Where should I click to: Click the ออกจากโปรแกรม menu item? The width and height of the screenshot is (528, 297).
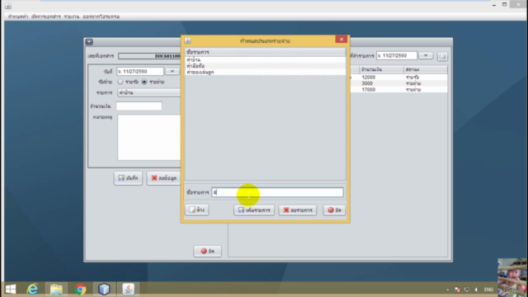pyautogui.click(x=101, y=16)
